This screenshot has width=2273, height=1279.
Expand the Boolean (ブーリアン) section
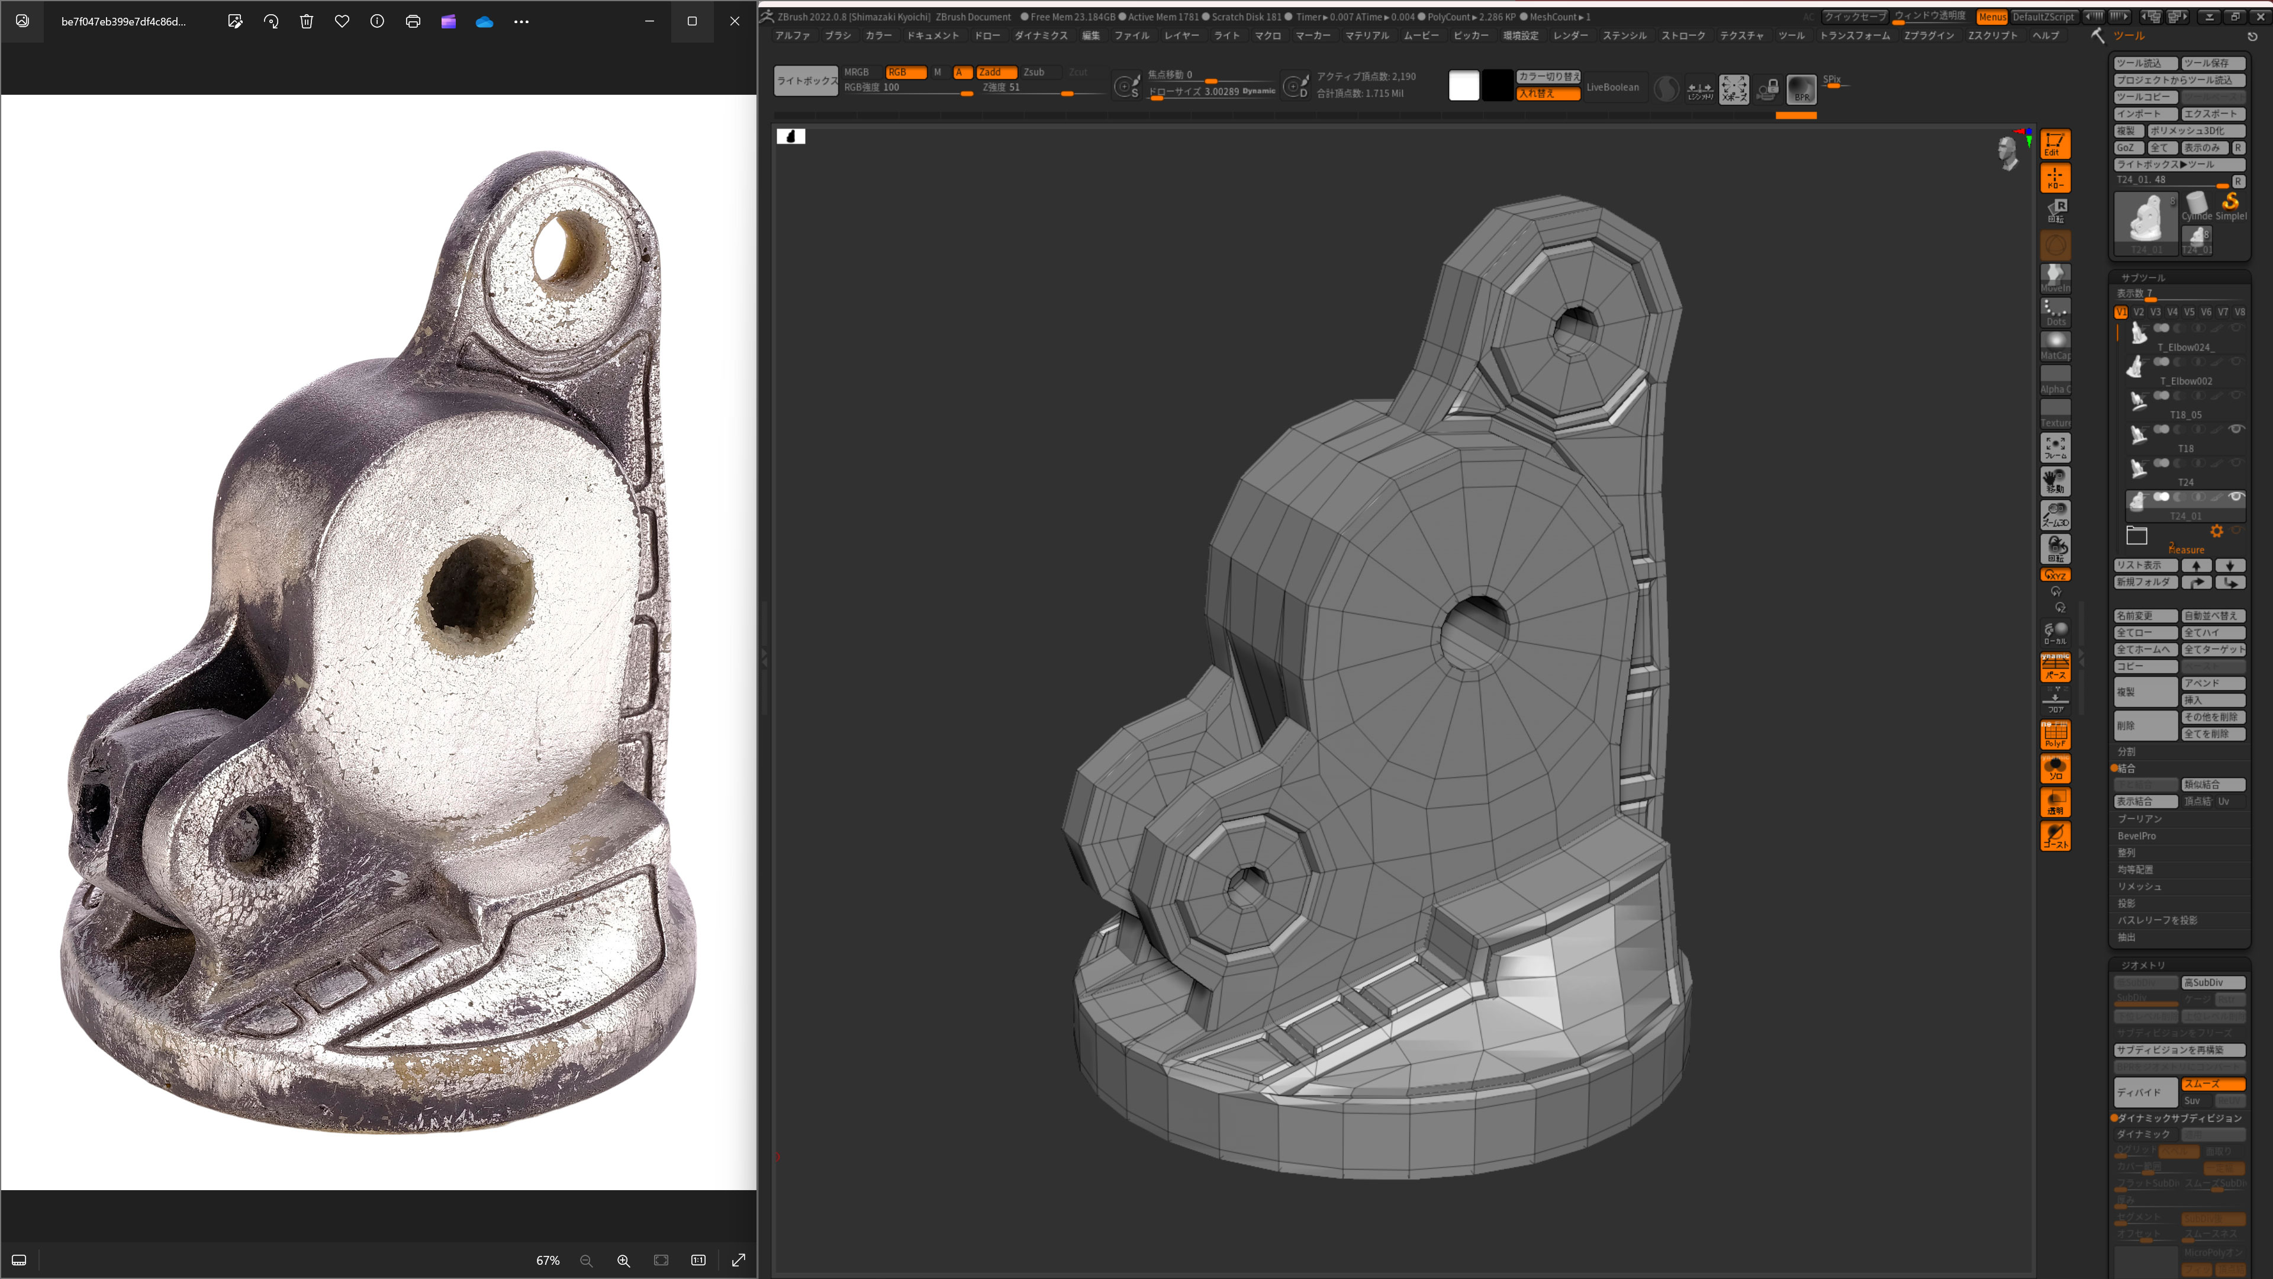point(2140,818)
